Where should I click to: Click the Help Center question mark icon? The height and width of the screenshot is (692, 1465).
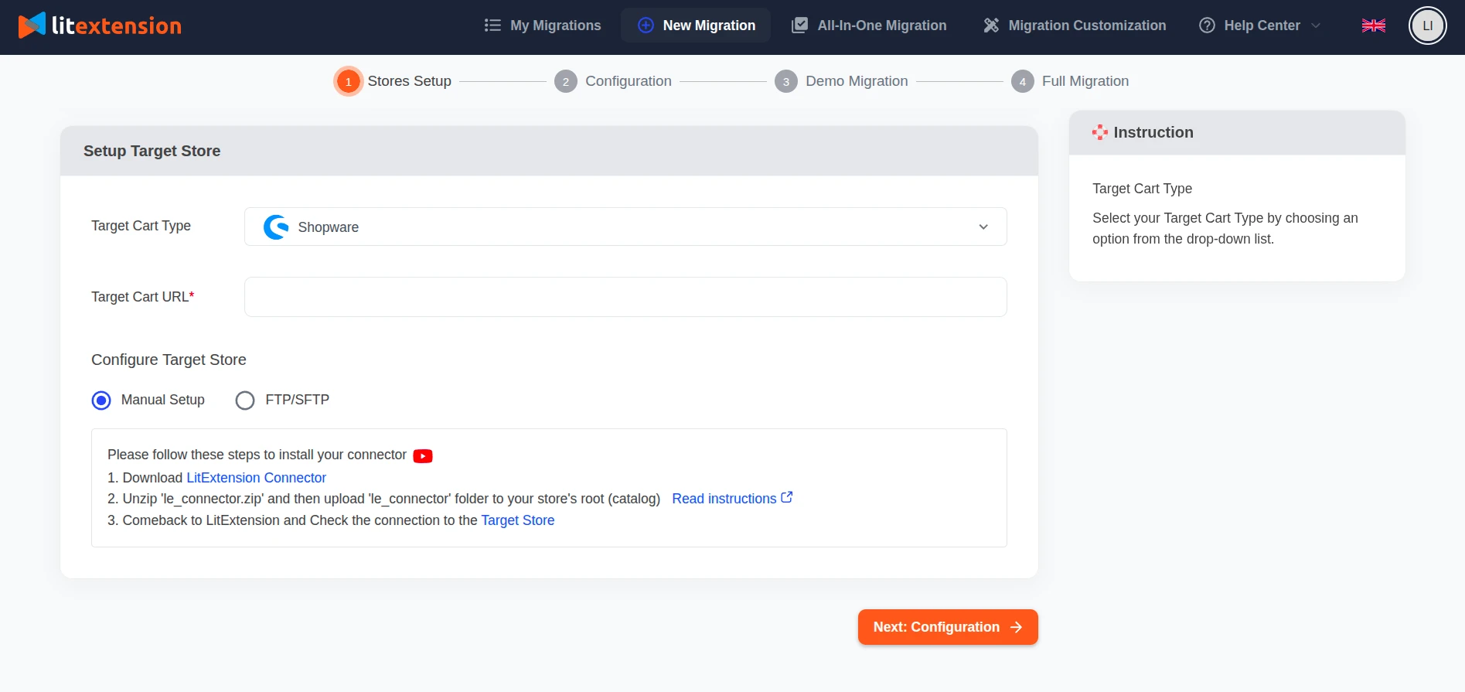[x=1207, y=26]
